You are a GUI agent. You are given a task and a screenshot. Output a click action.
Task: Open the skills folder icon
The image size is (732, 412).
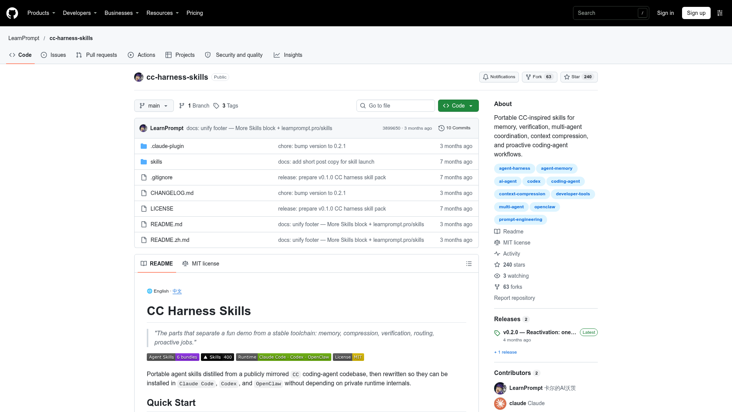click(x=144, y=162)
